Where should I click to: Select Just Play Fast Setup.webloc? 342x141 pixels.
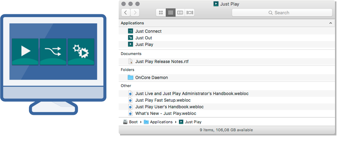click(x=227, y=100)
